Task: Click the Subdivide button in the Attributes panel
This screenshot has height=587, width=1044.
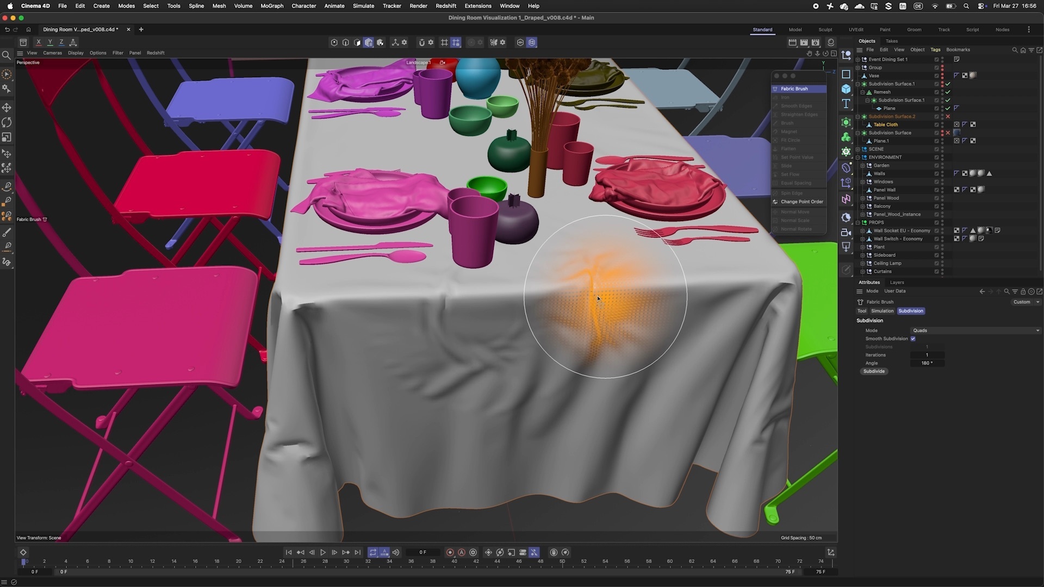Action: (x=874, y=371)
